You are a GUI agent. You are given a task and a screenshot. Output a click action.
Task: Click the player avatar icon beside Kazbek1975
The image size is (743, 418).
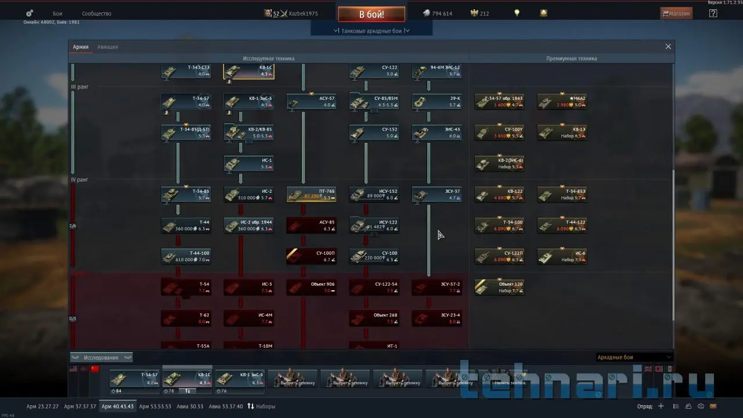tap(268, 13)
